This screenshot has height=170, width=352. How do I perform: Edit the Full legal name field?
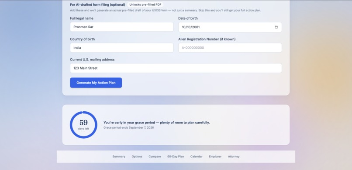click(x=122, y=27)
